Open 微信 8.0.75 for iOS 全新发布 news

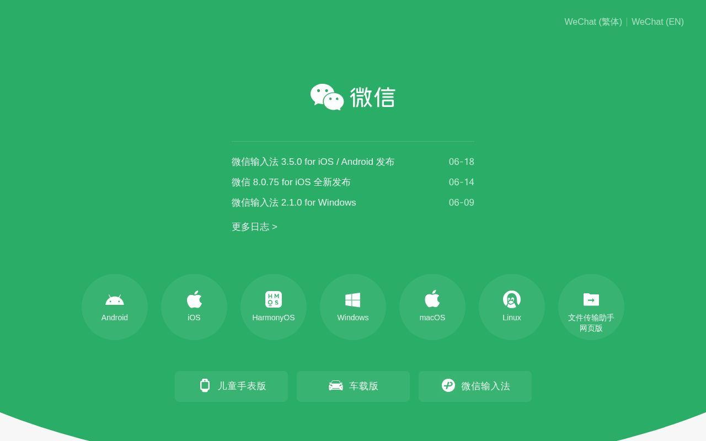click(x=291, y=182)
